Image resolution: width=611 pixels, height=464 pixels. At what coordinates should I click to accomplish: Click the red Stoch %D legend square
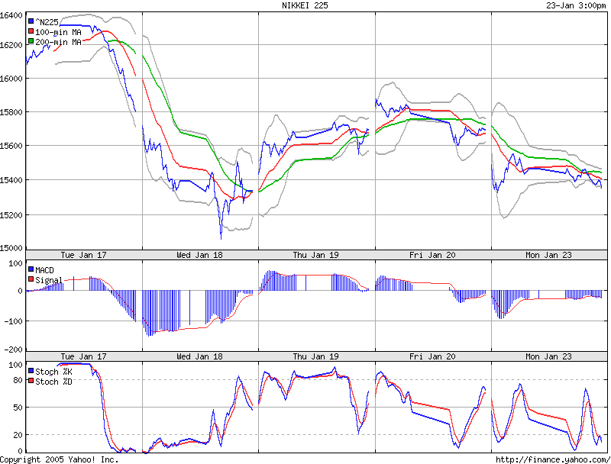coord(31,381)
